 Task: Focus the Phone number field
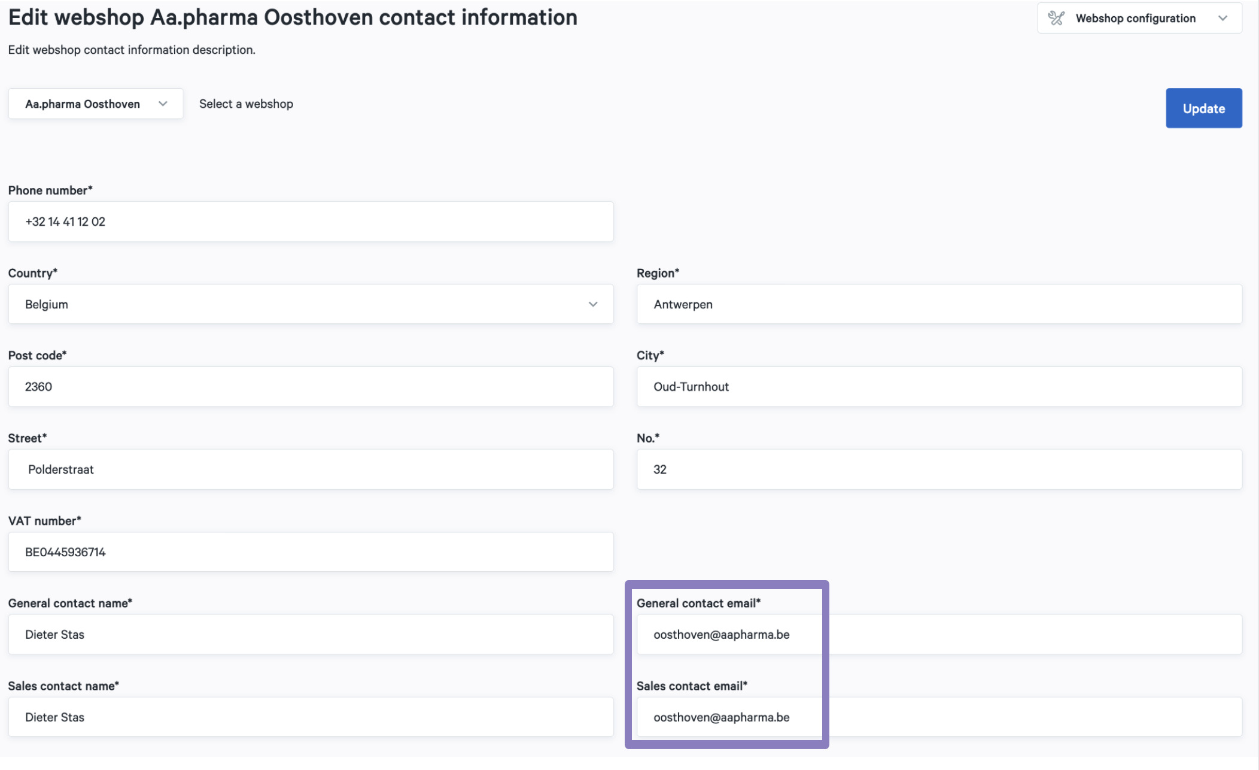coord(311,222)
